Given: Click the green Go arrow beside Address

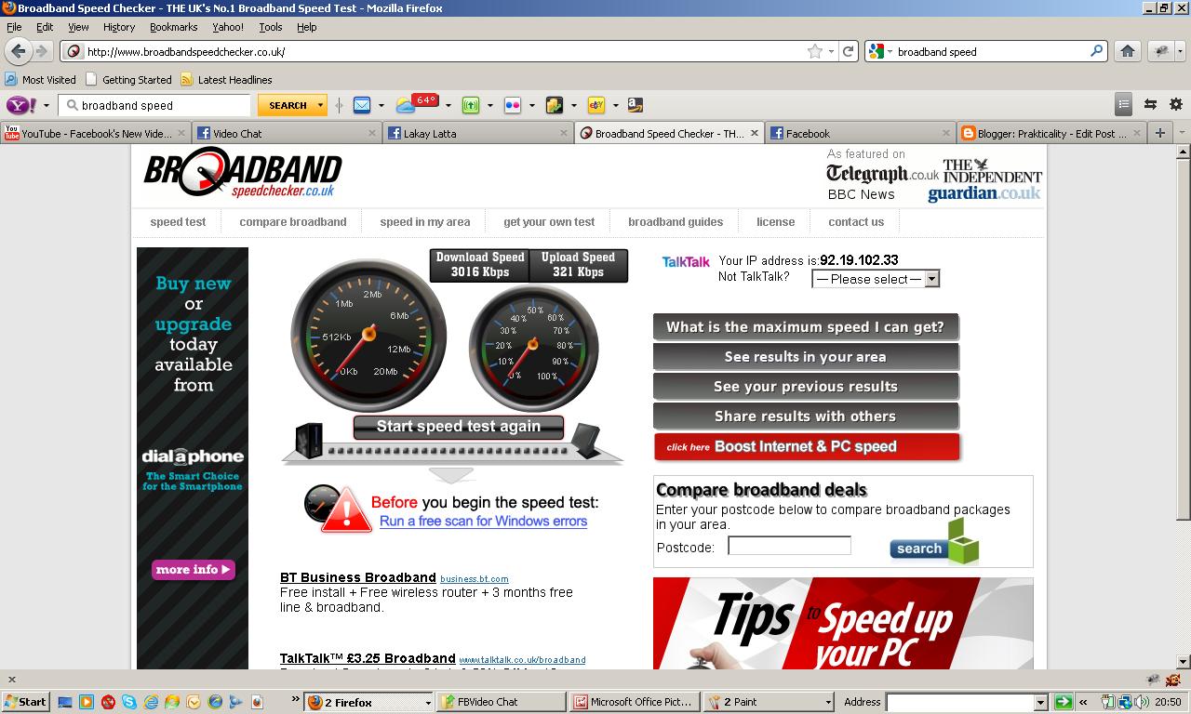Looking at the screenshot, I should point(1063,702).
